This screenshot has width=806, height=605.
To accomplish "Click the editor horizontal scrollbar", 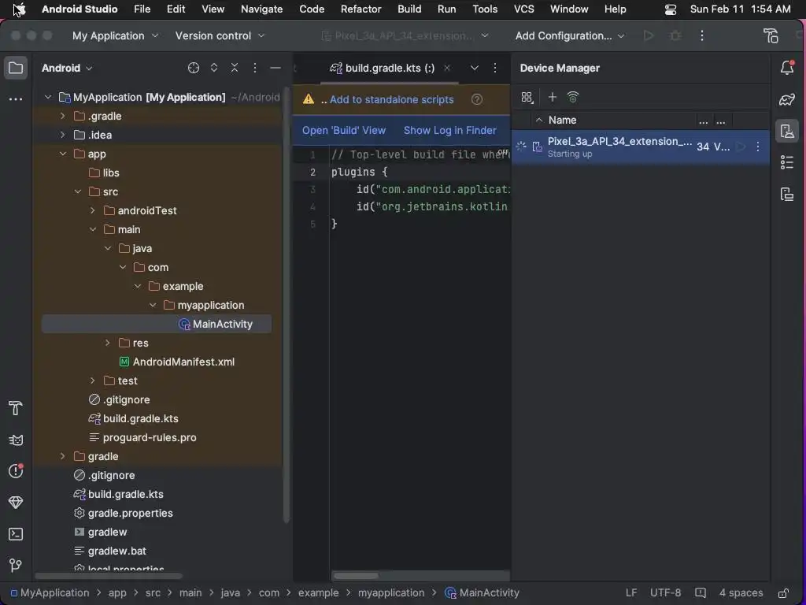I will 356,576.
